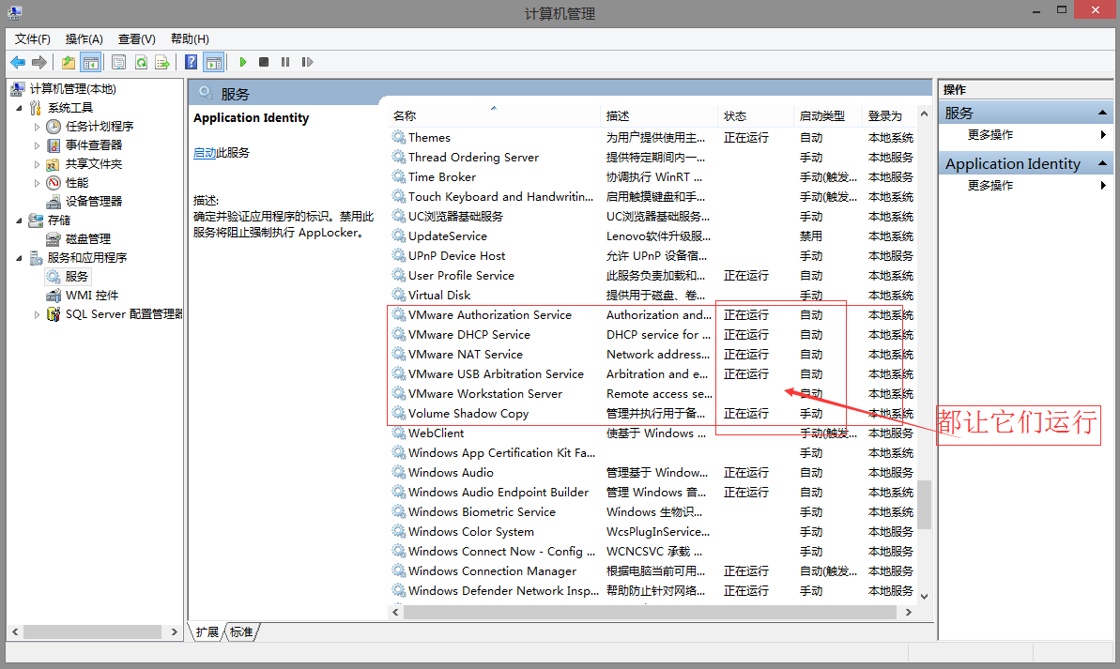Select the SQL Server 配置管理器 icon
This screenshot has width=1120, height=669.
click(54, 314)
